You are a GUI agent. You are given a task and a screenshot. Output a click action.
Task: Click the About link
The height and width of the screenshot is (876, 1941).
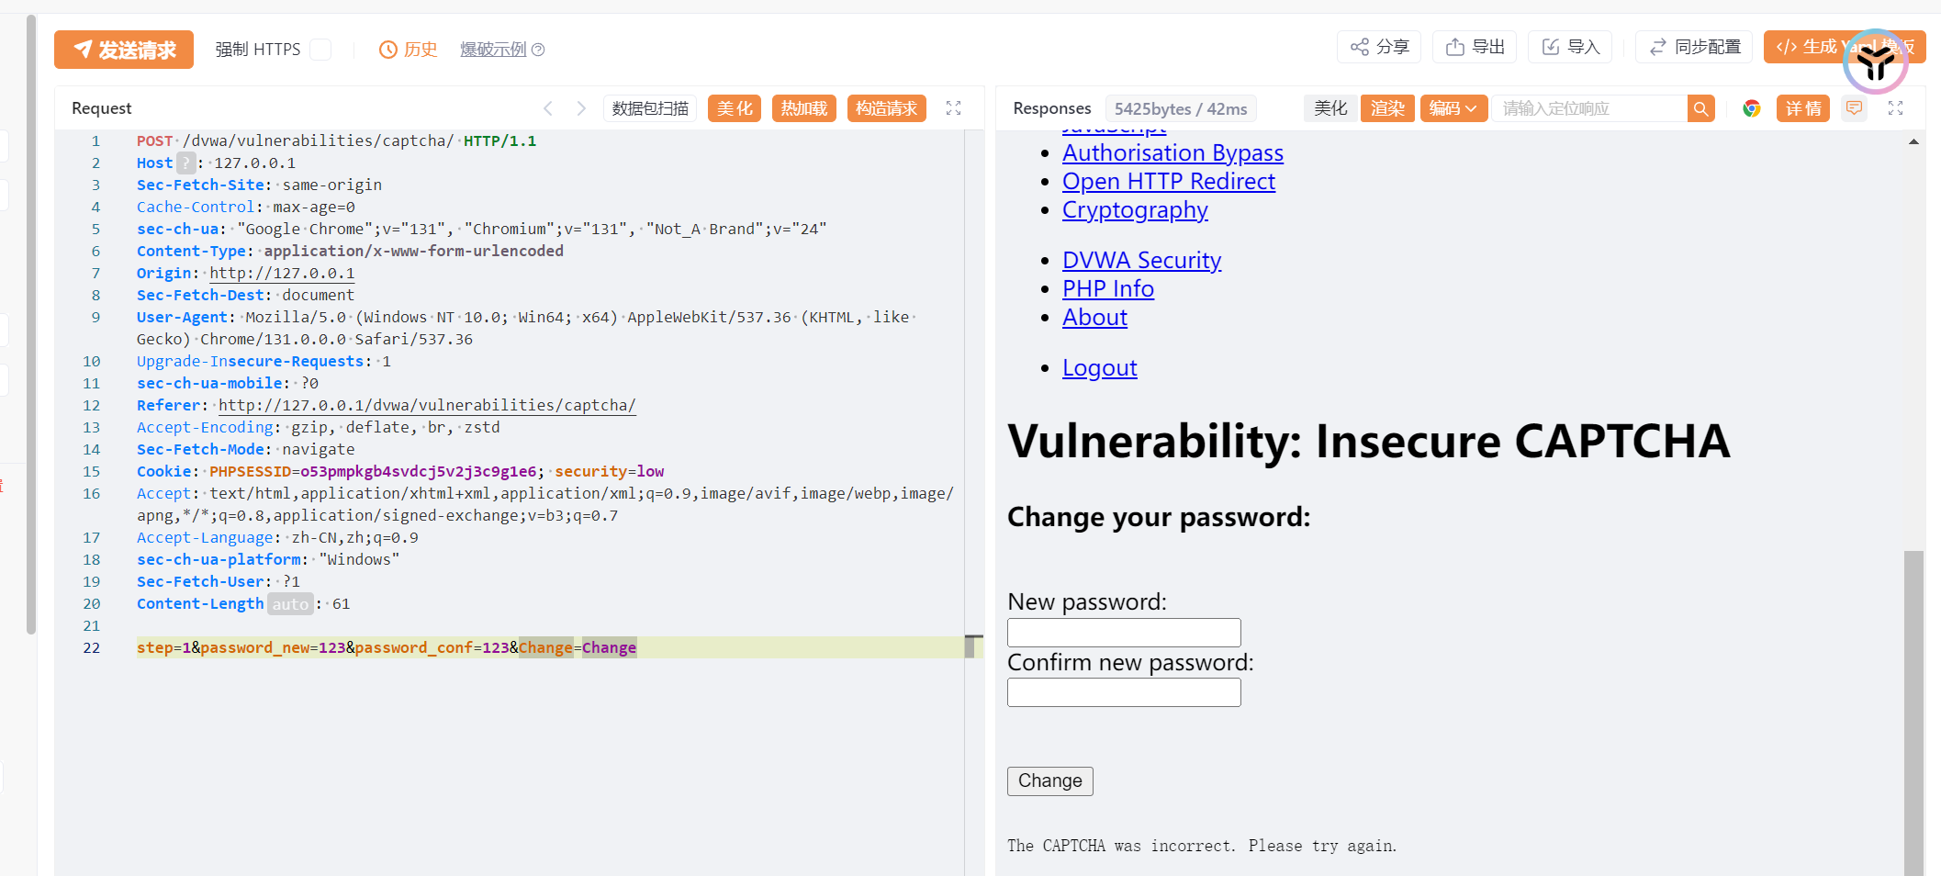1094,317
